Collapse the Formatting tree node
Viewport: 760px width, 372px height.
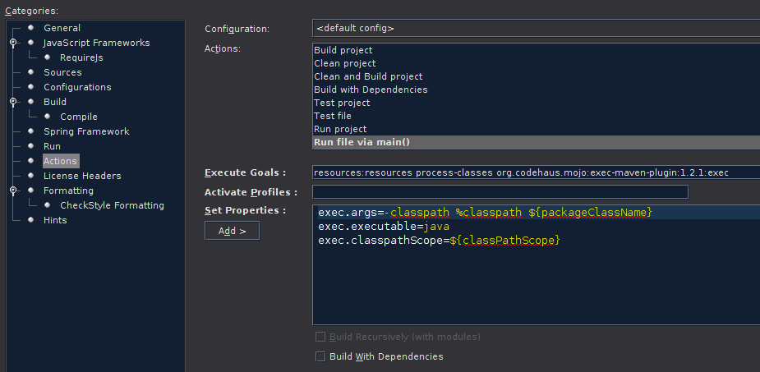[x=13, y=191]
